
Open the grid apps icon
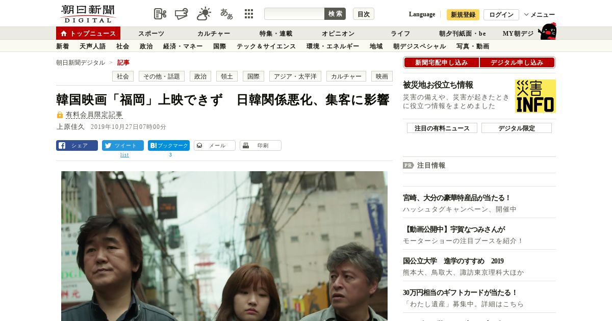249,14
